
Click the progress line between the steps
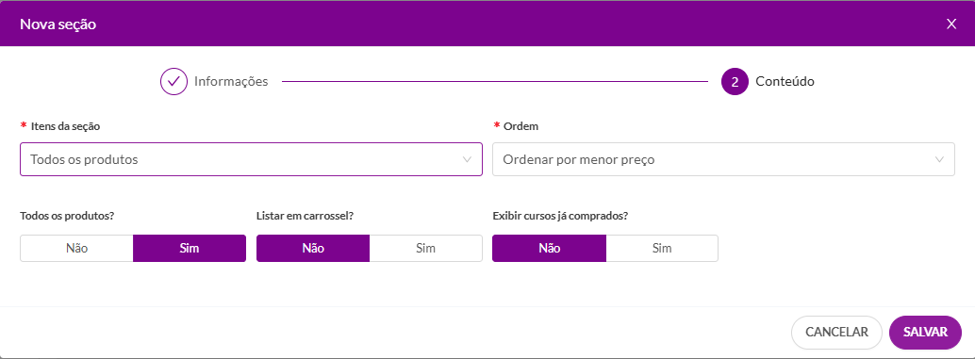(495, 81)
